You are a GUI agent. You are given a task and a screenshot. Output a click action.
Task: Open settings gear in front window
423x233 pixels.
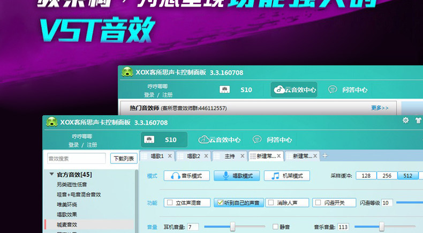pyautogui.click(x=405, y=120)
